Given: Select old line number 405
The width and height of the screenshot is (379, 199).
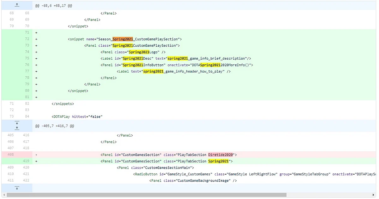Looking at the screenshot, I should (11, 135).
